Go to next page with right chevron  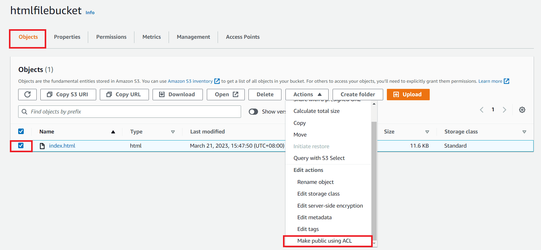tap(504, 110)
